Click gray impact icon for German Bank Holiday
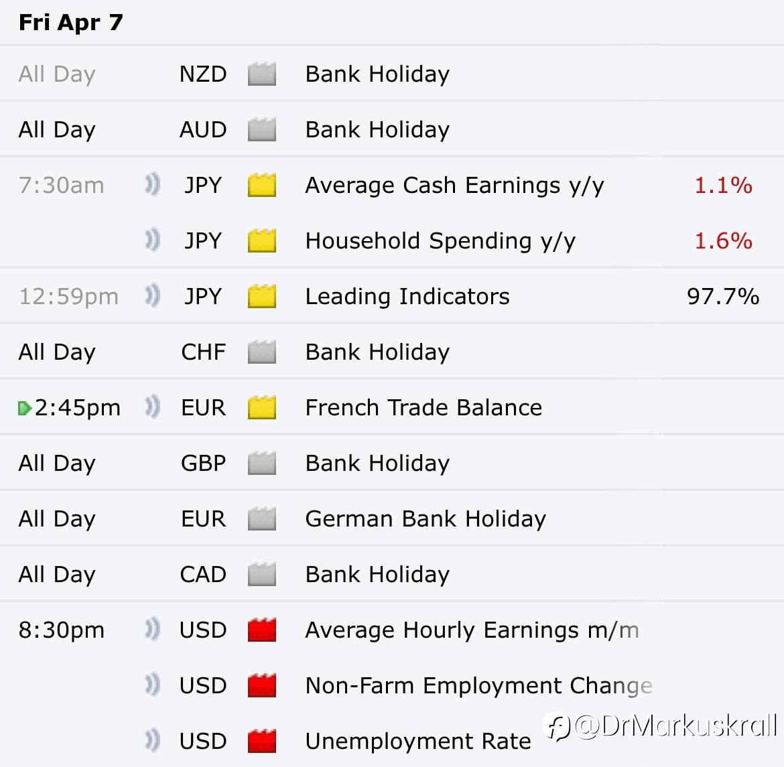The image size is (784, 767). point(262,519)
